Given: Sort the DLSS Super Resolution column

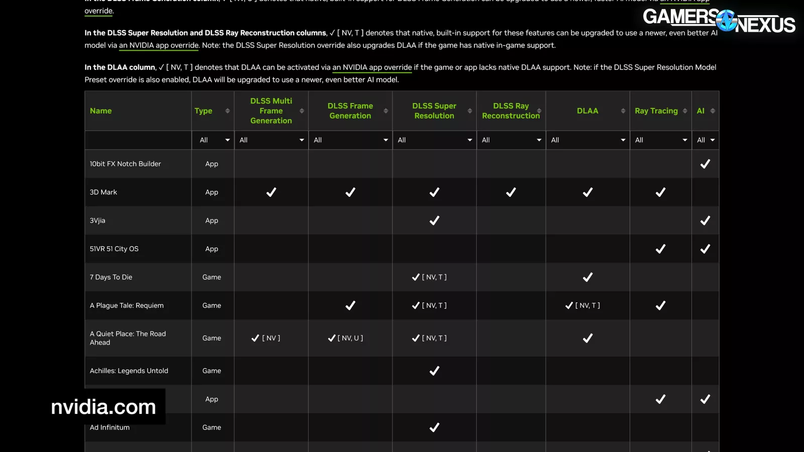Looking at the screenshot, I should pyautogui.click(x=470, y=111).
